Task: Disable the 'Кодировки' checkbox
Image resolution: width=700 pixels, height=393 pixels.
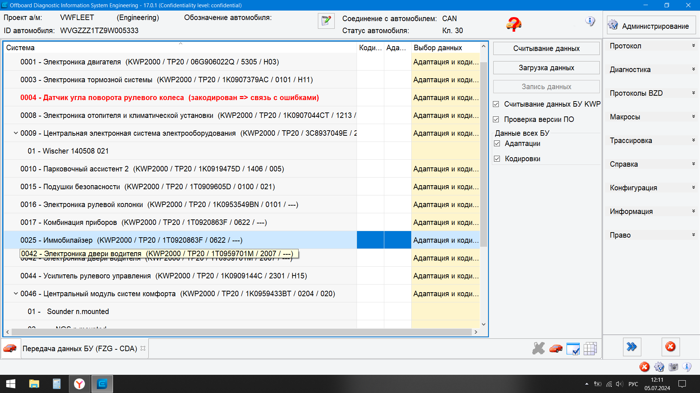Action: pos(497,159)
